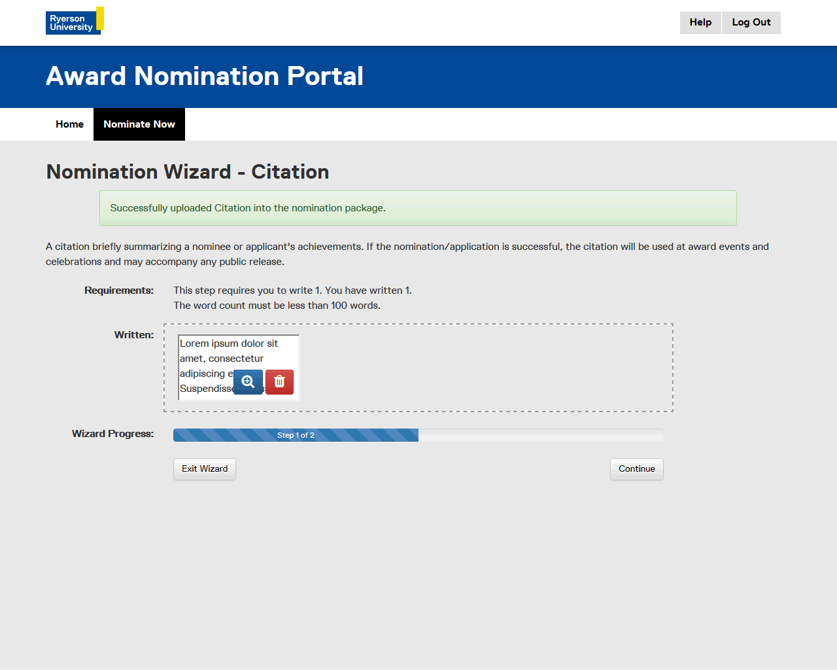The image size is (837, 670).
Task: Go to the Home tab
Action: point(69,124)
